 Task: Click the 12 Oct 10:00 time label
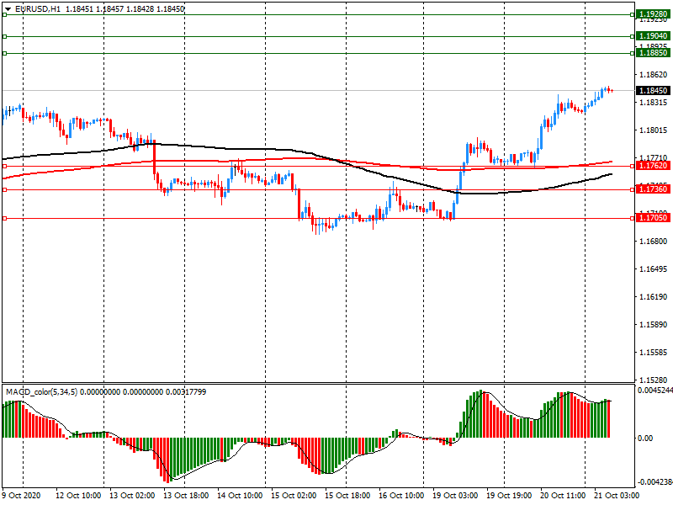[x=78, y=495]
